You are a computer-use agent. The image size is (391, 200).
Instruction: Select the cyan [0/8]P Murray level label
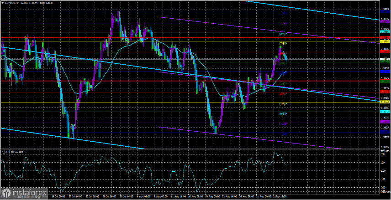pyautogui.click(x=283, y=114)
